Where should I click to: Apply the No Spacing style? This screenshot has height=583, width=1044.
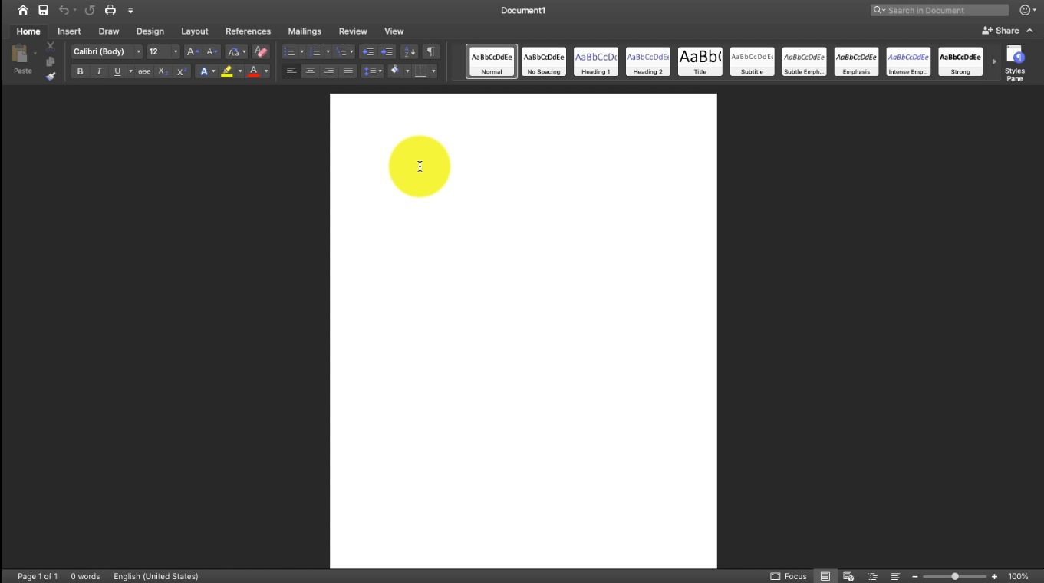tap(544, 61)
